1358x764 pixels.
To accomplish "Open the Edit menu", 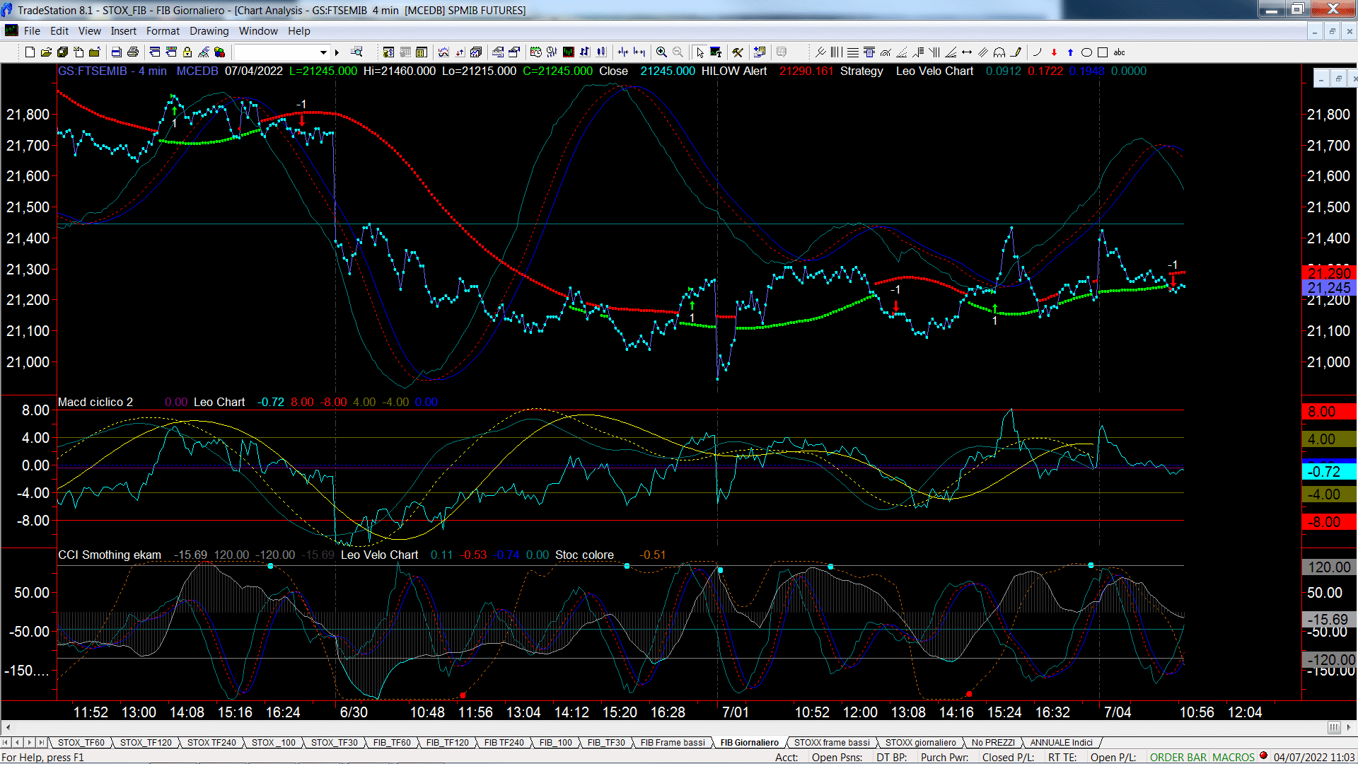I will click(59, 31).
